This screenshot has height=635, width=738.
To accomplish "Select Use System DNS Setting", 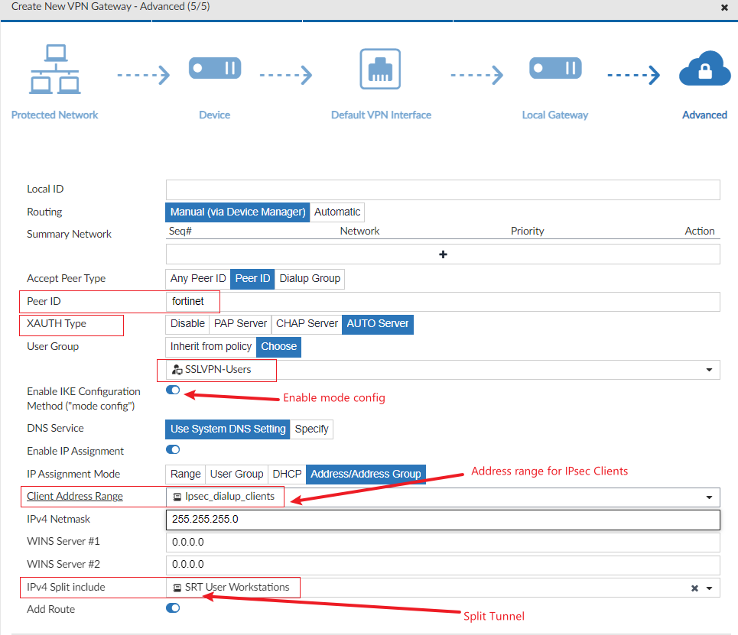I will pos(228,429).
